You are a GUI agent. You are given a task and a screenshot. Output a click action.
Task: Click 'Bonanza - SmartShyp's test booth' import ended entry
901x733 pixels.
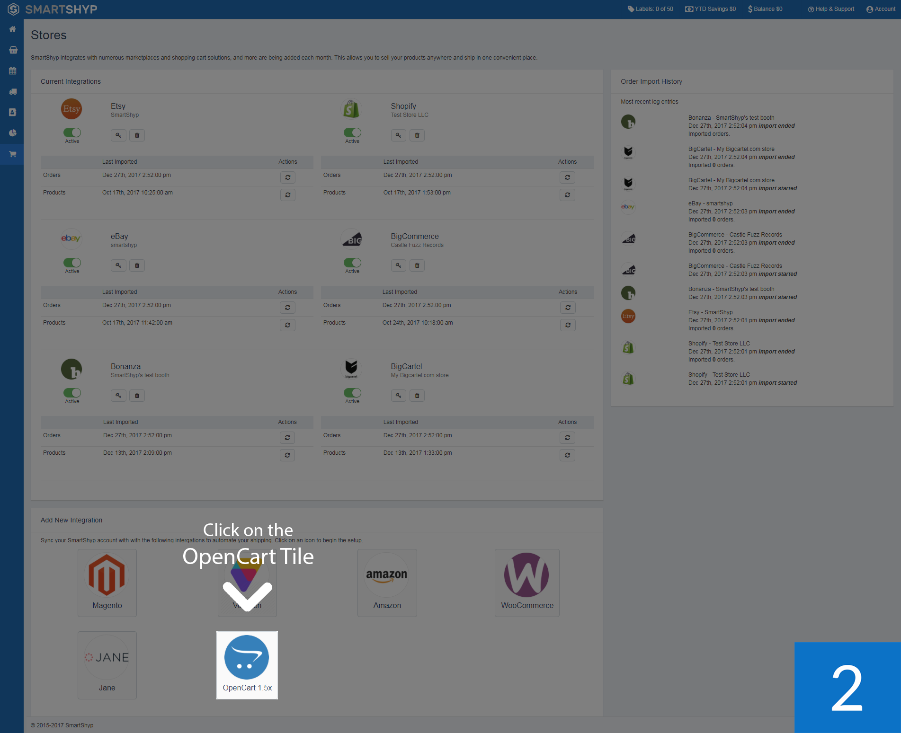[x=741, y=126]
